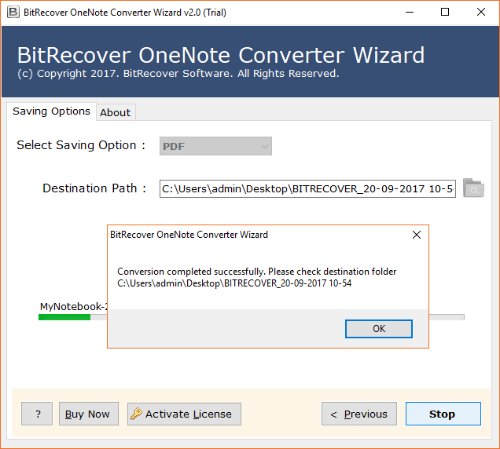Click the green conversion progress bar
The height and width of the screenshot is (449, 500).
click(64, 317)
